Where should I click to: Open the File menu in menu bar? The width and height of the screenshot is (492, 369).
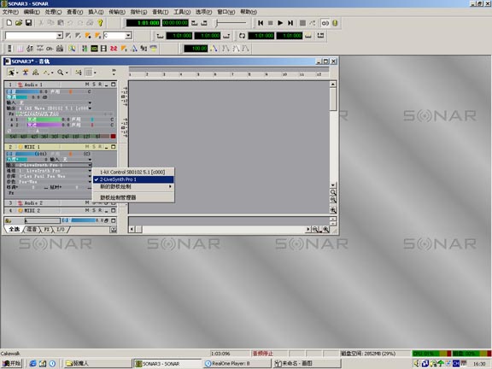pos(10,12)
